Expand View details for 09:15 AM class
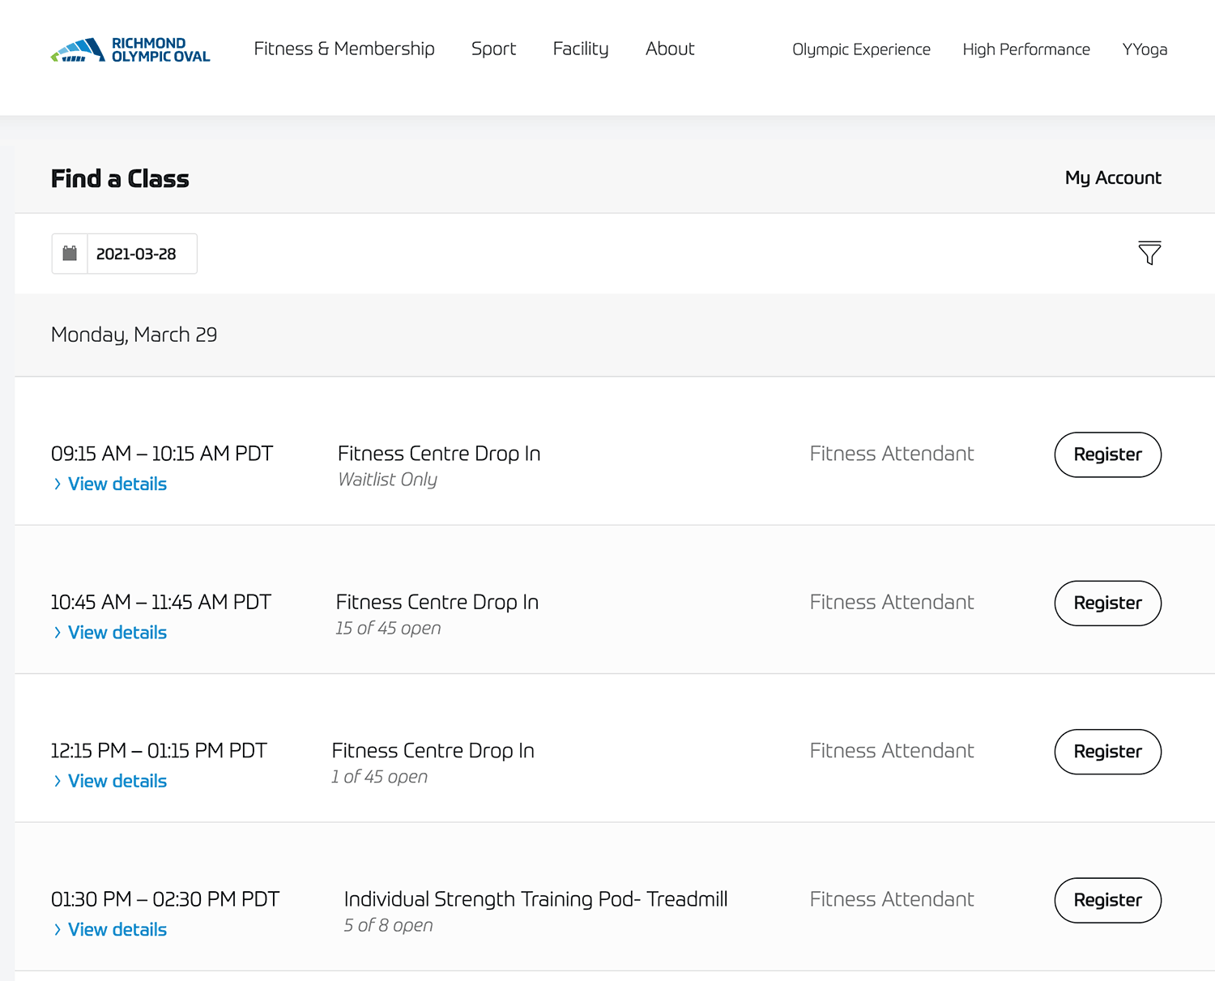1215x981 pixels. tap(117, 484)
